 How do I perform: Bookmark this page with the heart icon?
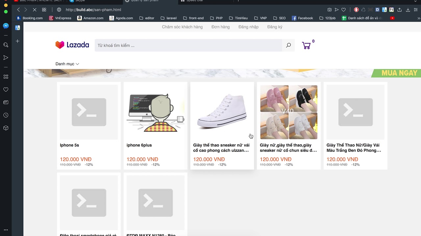coord(343,10)
